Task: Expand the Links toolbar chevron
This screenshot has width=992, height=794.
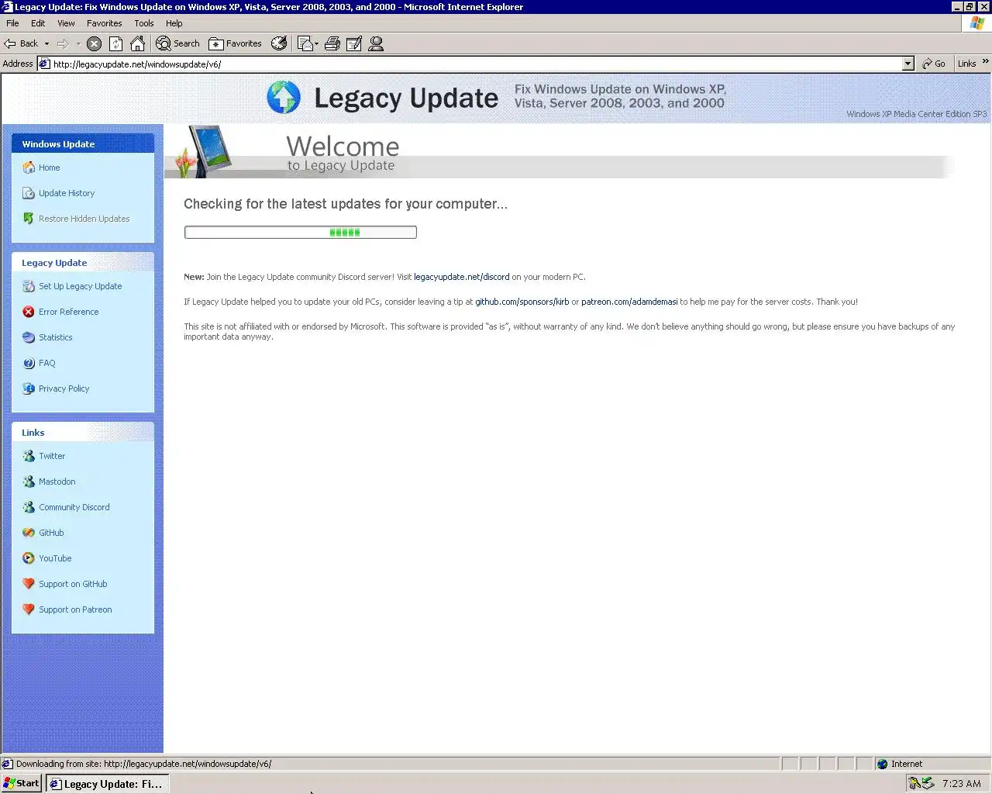Action: (985, 62)
